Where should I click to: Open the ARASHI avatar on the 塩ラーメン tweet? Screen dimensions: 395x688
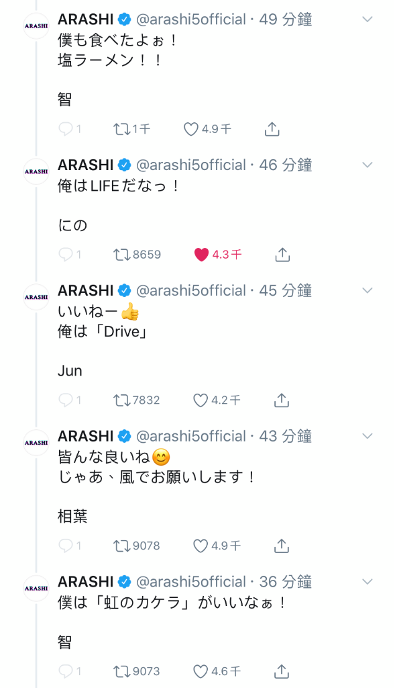click(36, 26)
